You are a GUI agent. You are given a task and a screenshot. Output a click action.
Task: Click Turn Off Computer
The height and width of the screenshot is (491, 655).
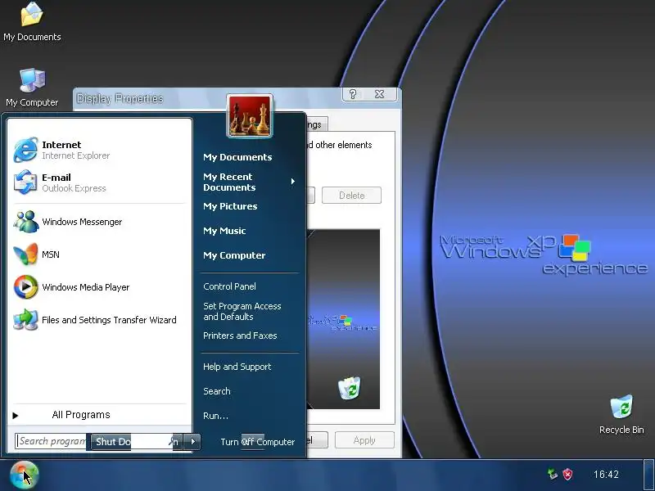(x=257, y=442)
